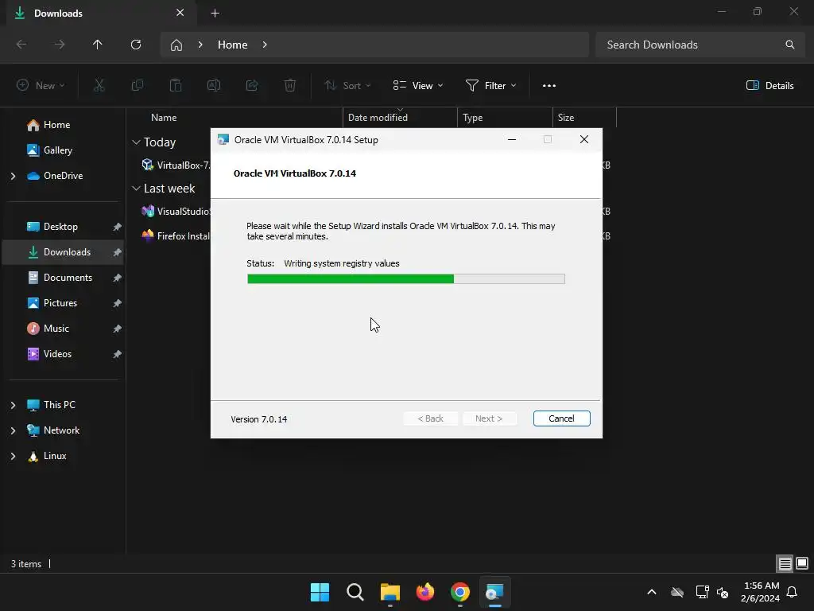Expand the OneDrive tree node
The image size is (814, 611).
tap(13, 176)
